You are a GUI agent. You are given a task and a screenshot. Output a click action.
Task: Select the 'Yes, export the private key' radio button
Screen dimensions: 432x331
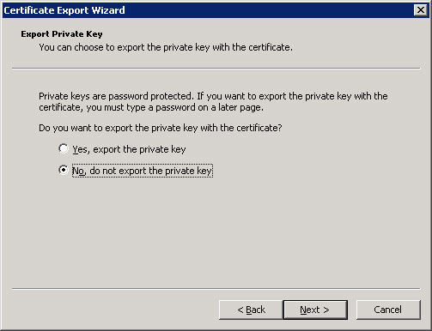(64, 149)
